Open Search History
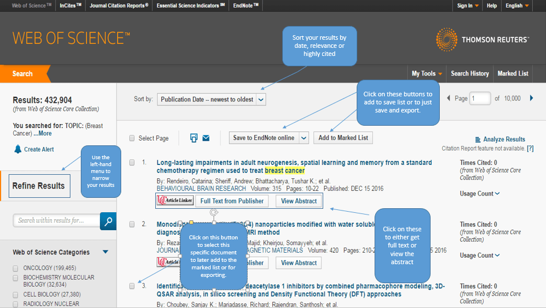This screenshot has height=308, width=546. [x=470, y=73]
